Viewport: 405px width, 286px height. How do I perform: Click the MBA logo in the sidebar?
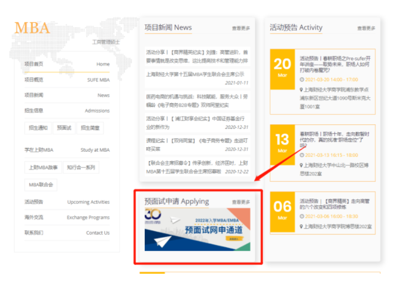[32, 28]
